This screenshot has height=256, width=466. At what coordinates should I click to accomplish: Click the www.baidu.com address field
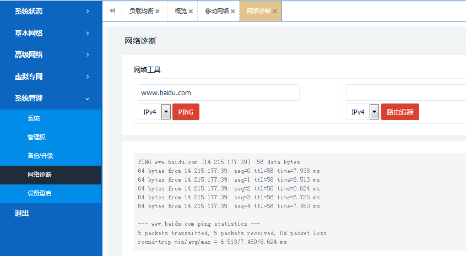[x=218, y=92]
